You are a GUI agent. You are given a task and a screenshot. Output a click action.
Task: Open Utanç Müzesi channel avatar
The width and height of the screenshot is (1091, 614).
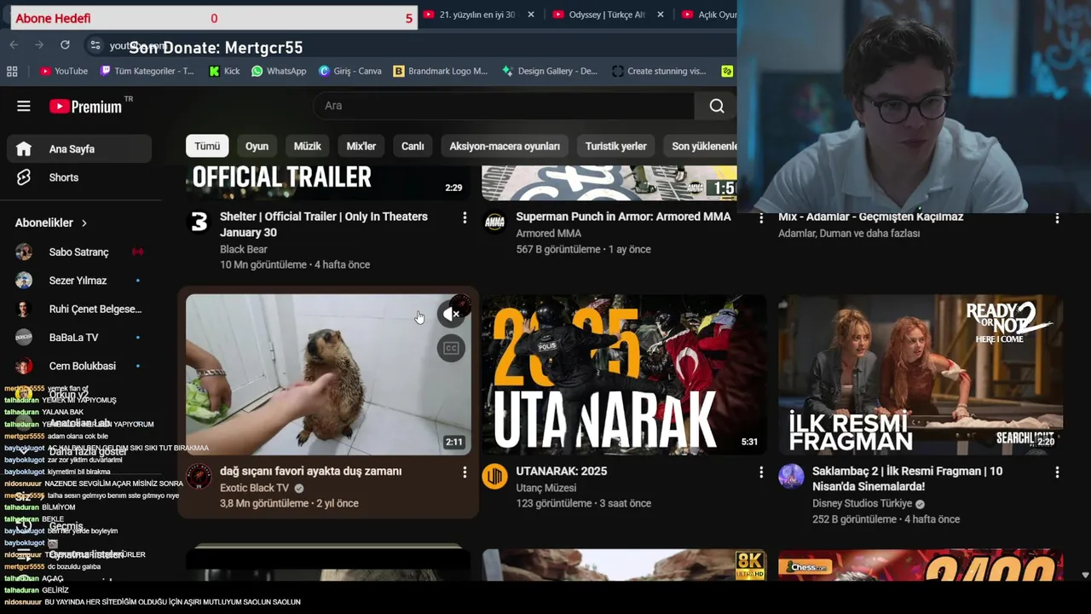494,476
